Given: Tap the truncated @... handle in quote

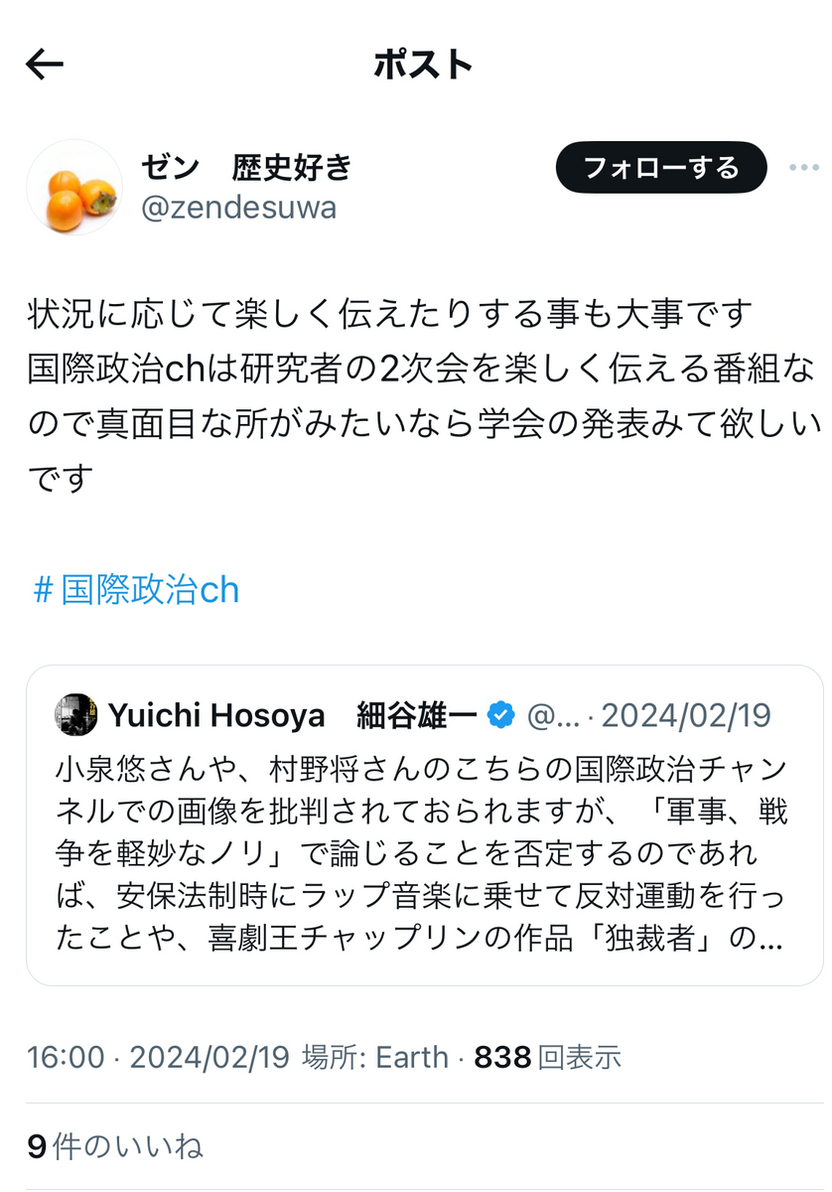Looking at the screenshot, I should (554, 715).
